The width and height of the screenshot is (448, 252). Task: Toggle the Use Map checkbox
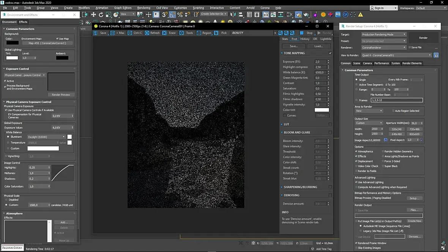point(57,39)
